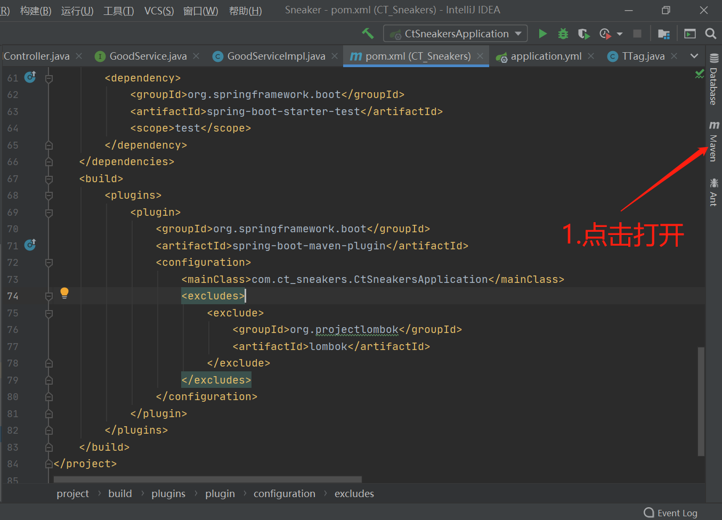Start debugging with the bug icon
The width and height of the screenshot is (722, 520).
pyautogui.click(x=563, y=34)
